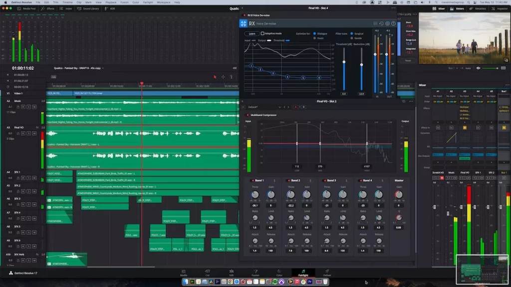Open Final VO Slot 4 options menu
This screenshot has width=511, height=287.
(x=393, y=8)
